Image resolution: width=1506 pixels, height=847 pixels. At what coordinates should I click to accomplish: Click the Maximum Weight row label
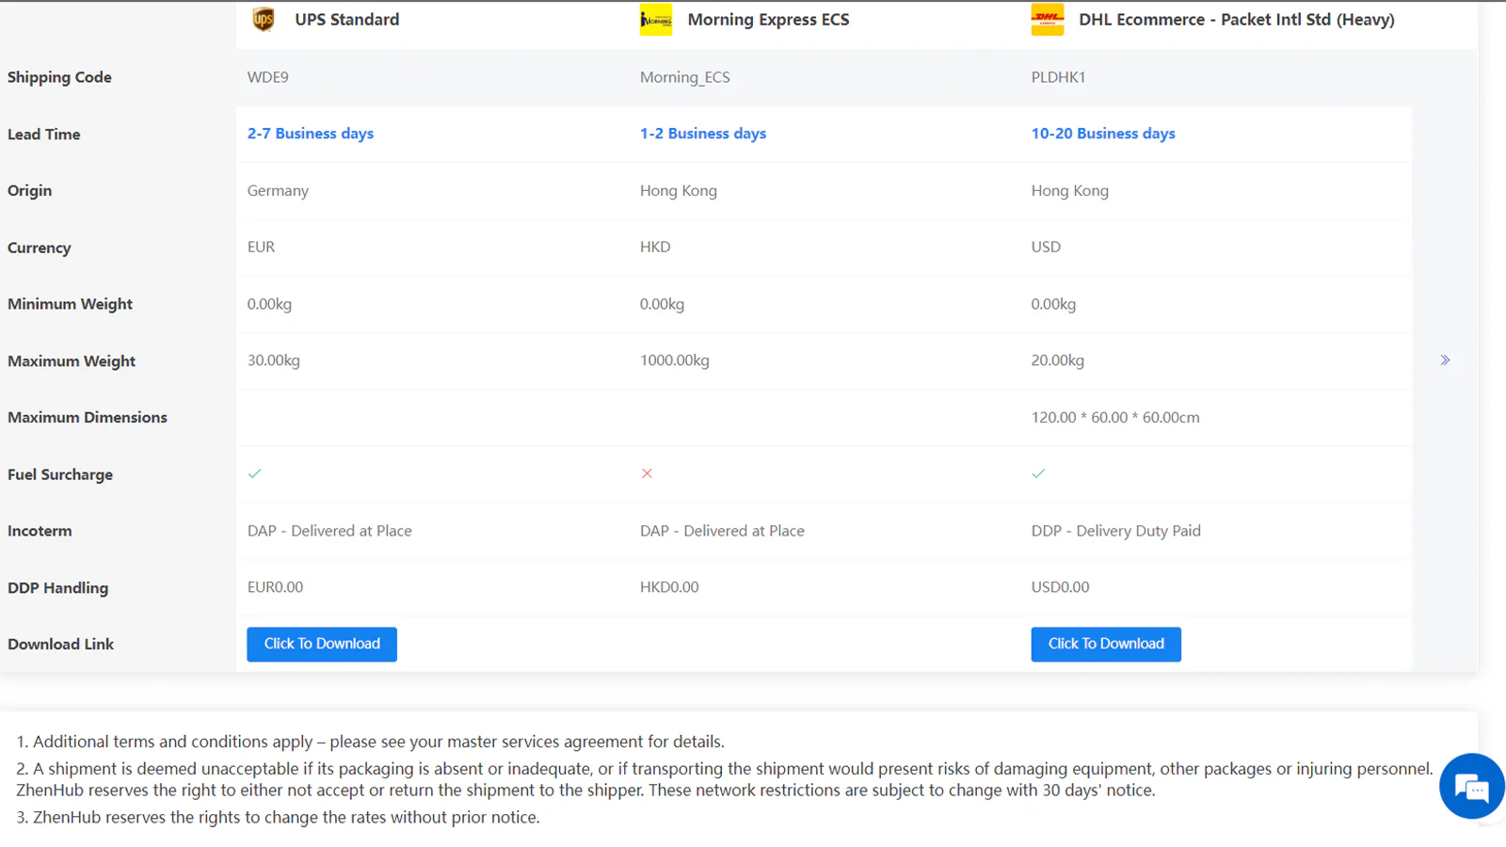(72, 361)
